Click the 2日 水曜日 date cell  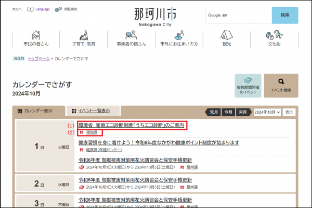(45, 183)
